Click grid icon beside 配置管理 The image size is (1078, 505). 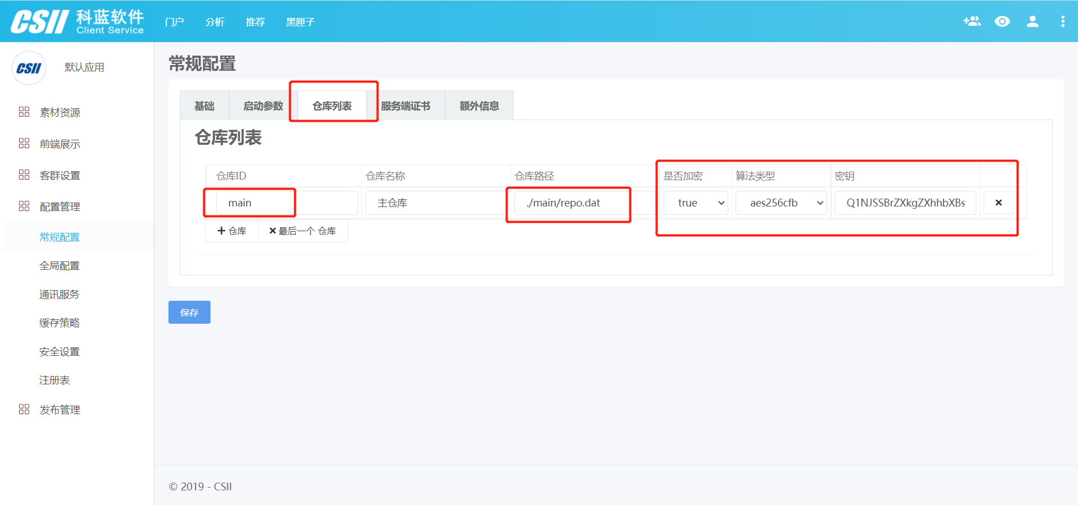[x=24, y=206]
